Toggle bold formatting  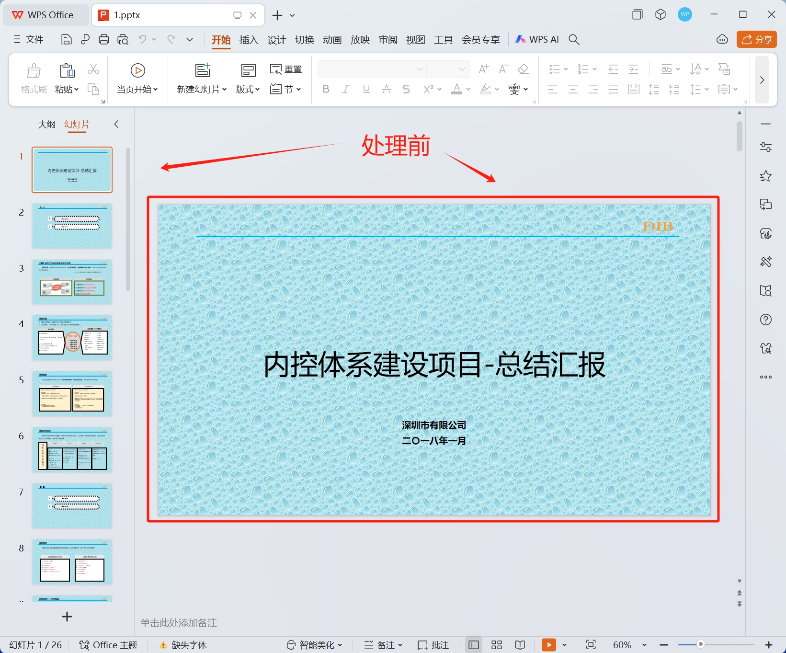point(326,89)
